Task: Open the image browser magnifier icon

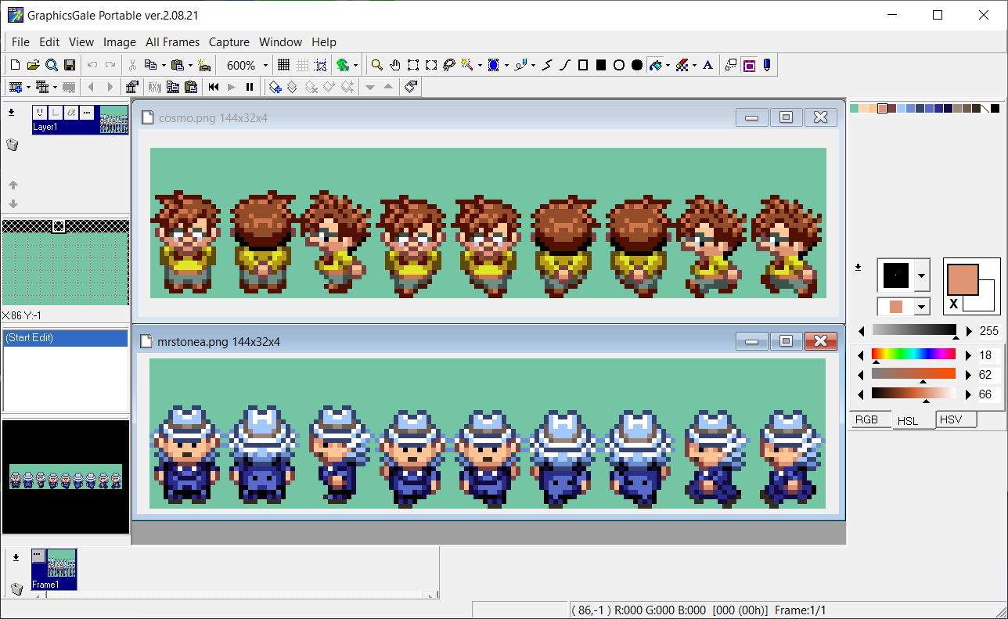Action: [52, 65]
